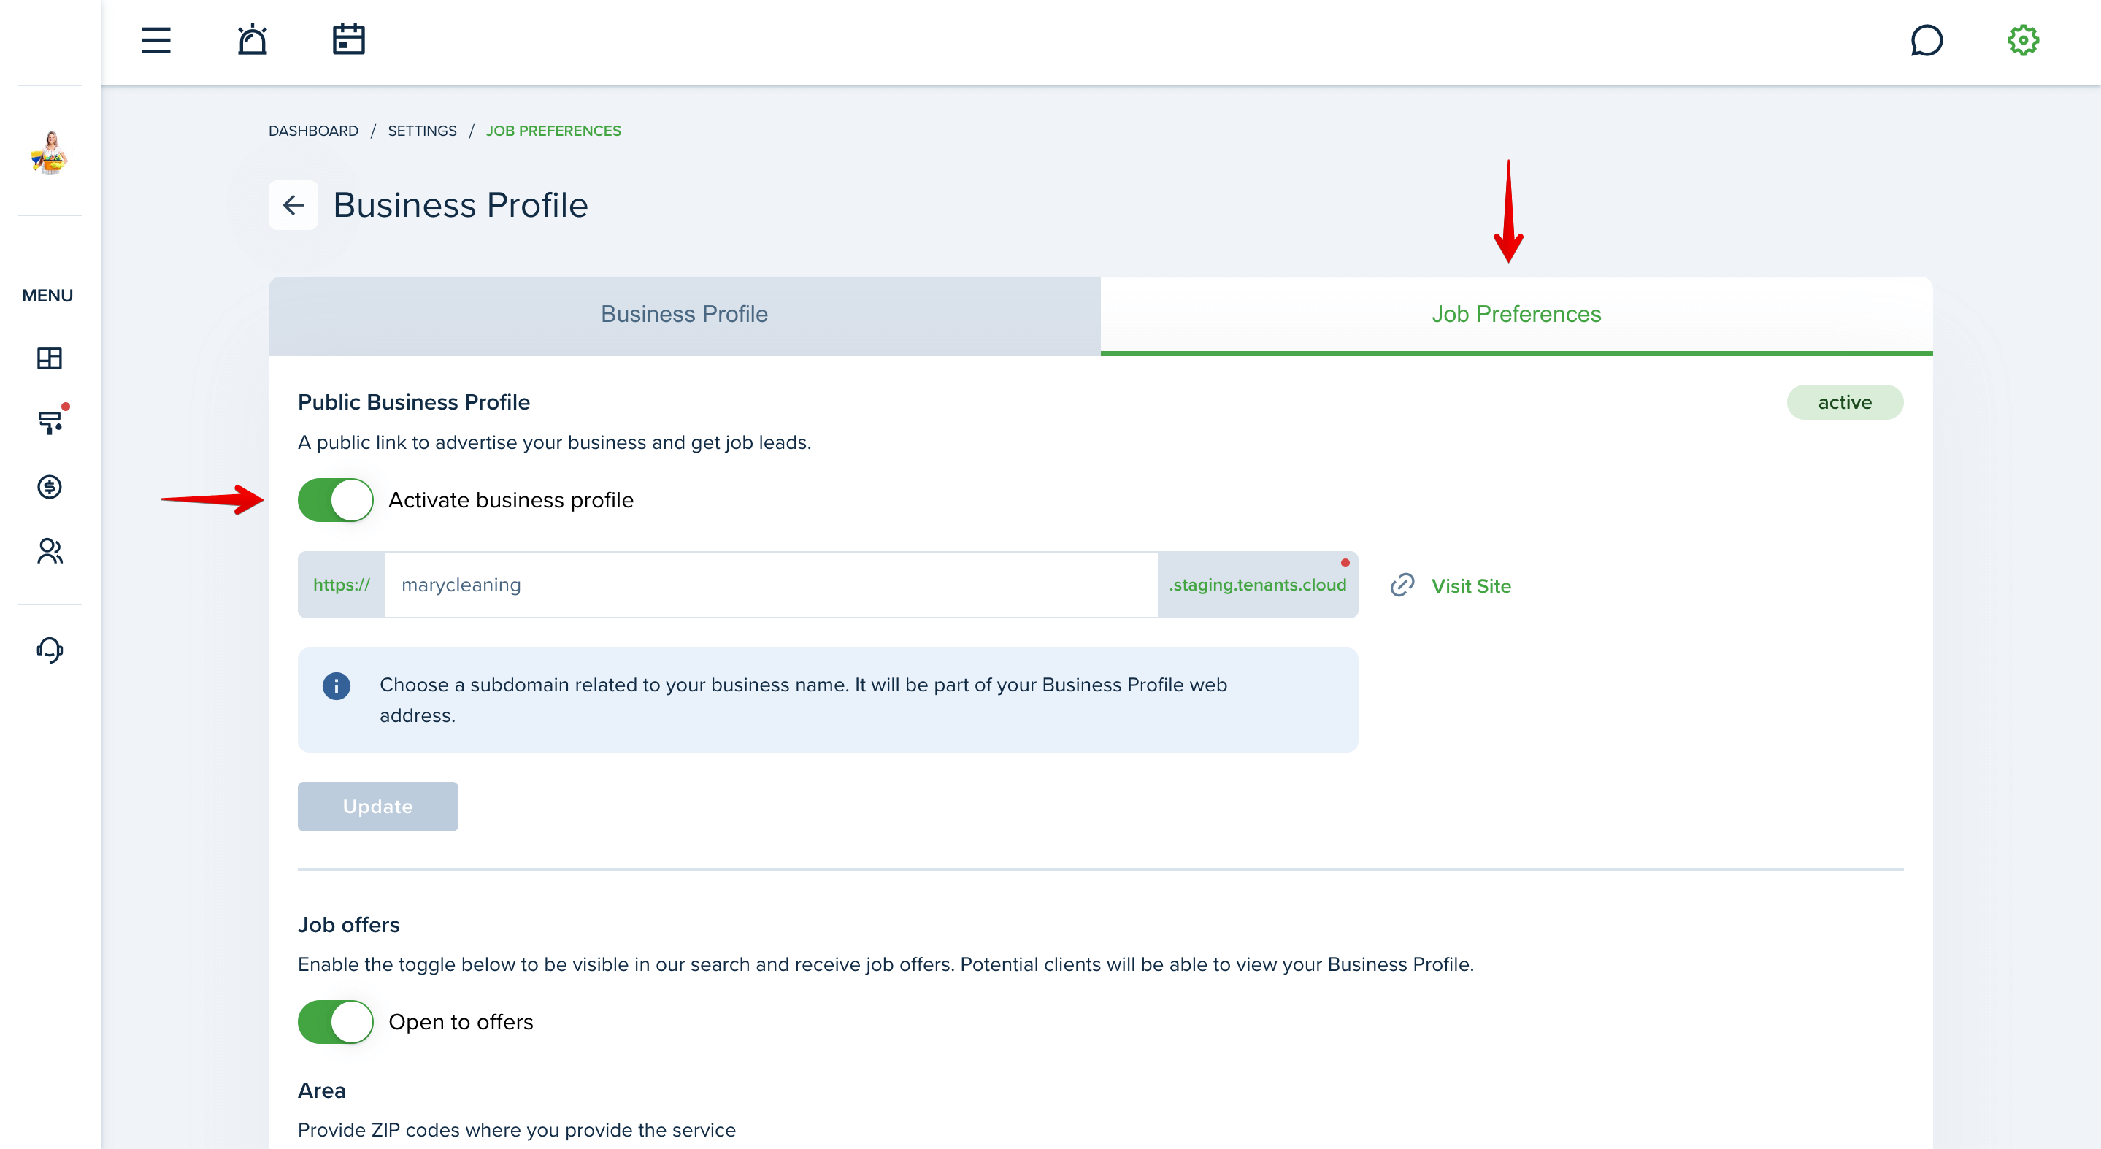Go to DASHBOARD breadcrumb
The image size is (2101, 1149).
313,131
